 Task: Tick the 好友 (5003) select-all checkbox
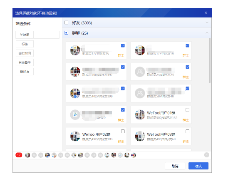[66, 22]
